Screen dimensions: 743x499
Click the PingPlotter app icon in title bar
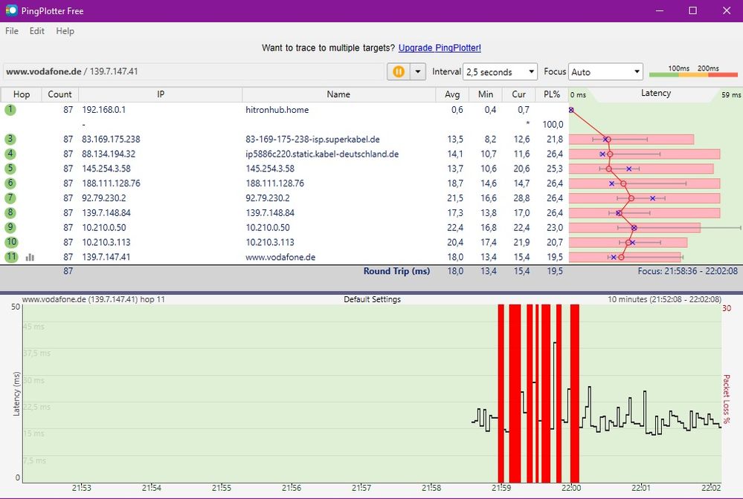pos(11,11)
